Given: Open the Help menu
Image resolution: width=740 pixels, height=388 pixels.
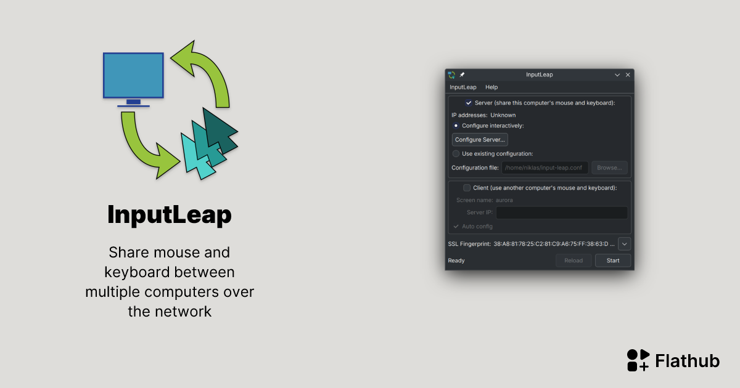Looking at the screenshot, I should coord(491,87).
